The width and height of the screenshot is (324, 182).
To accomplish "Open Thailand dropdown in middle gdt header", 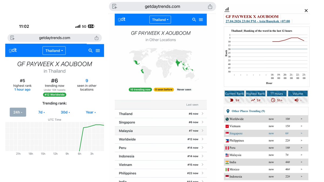I will coord(160,20).
